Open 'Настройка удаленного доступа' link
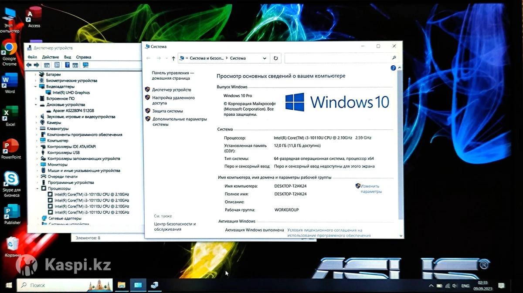Screen dimensions: 523x293 point(173,101)
